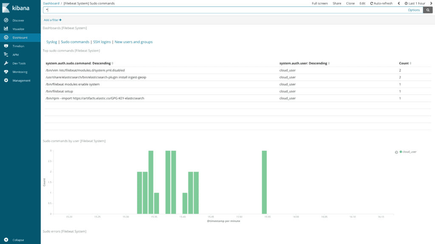Open the Sudo commands dashboard link
This screenshot has height=244, width=435.
point(75,42)
